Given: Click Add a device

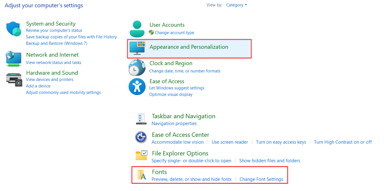Looking at the screenshot, I should tap(38, 86).
